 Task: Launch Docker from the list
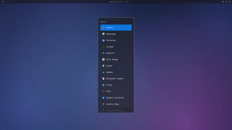[116, 72]
